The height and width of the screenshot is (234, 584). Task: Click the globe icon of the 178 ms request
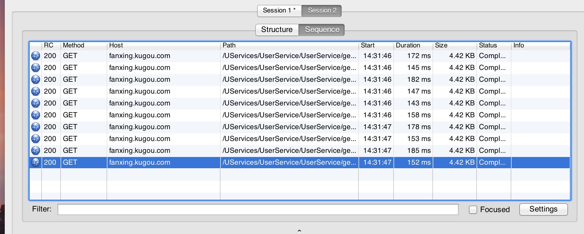pos(36,127)
